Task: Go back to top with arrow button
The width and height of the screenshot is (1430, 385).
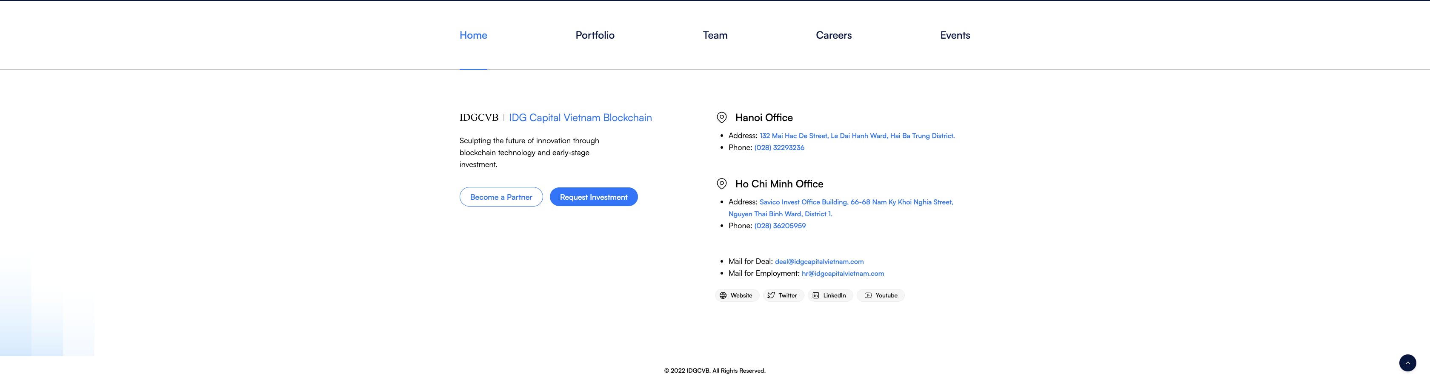Action: (x=1407, y=363)
